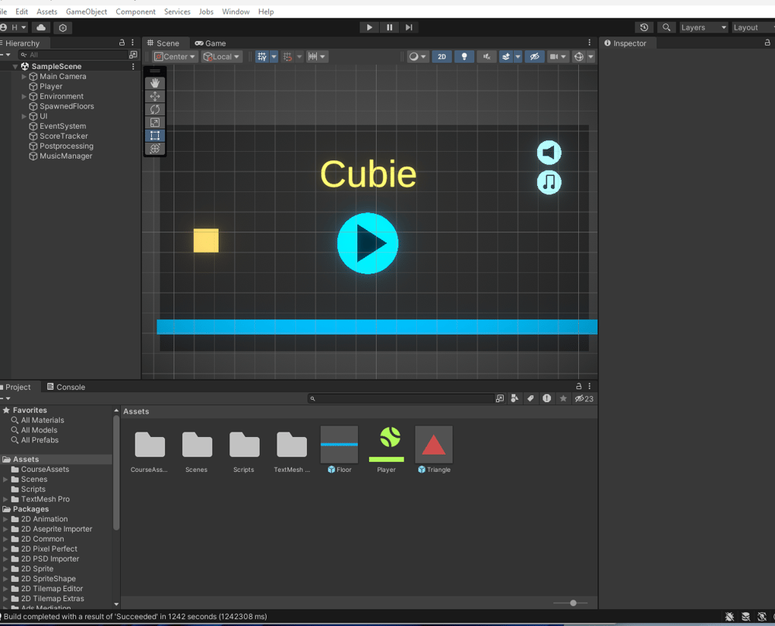
Task: Open the Local rotation dropdown
Action: 222,57
